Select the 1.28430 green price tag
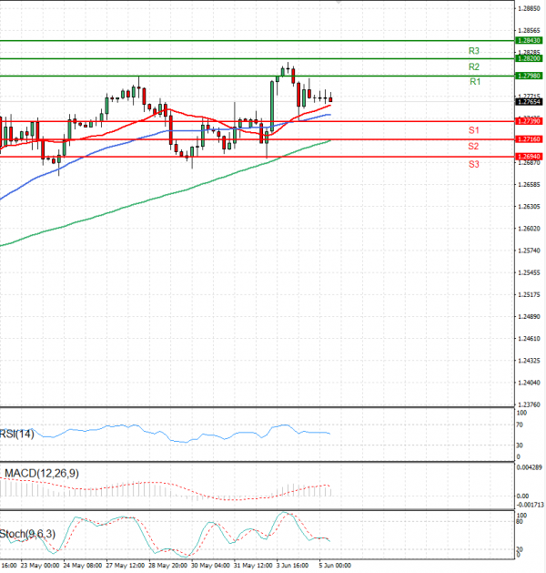 529,41
